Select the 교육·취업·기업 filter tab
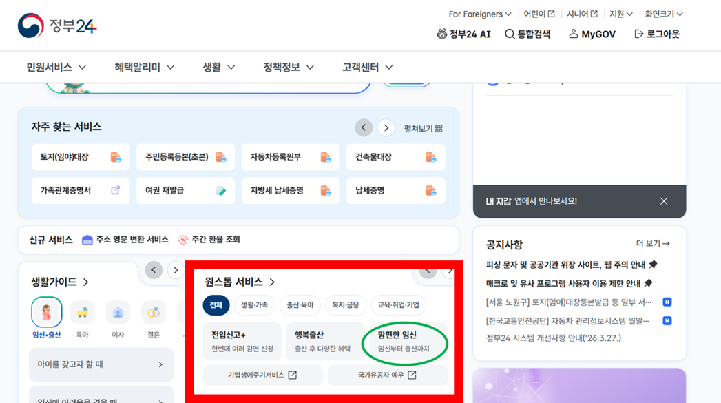This screenshot has width=721, height=403. (398, 305)
